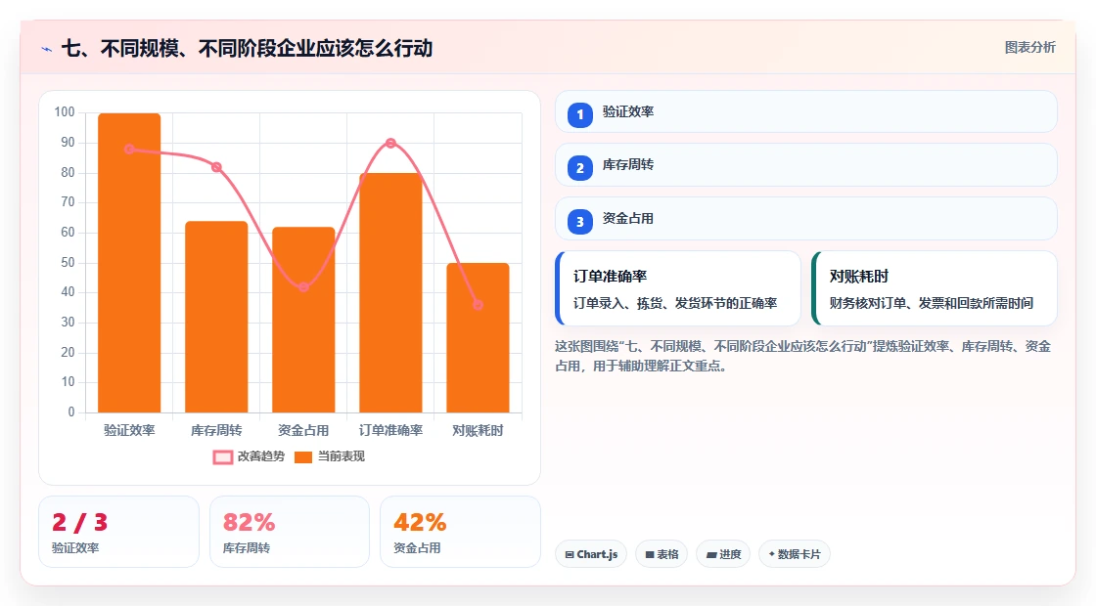Click the 对账耗时 orange bar
This screenshot has height=606, width=1096.
coord(479,338)
